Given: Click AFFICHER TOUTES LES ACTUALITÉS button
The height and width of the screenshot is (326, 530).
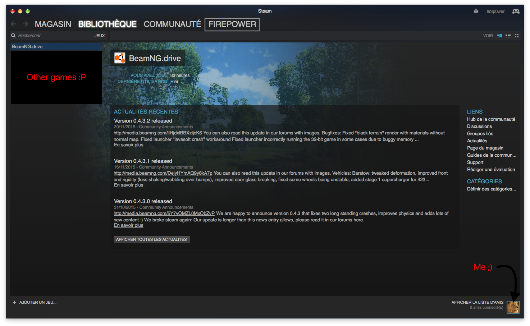Looking at the screenshot, I should tap(152, 239).
